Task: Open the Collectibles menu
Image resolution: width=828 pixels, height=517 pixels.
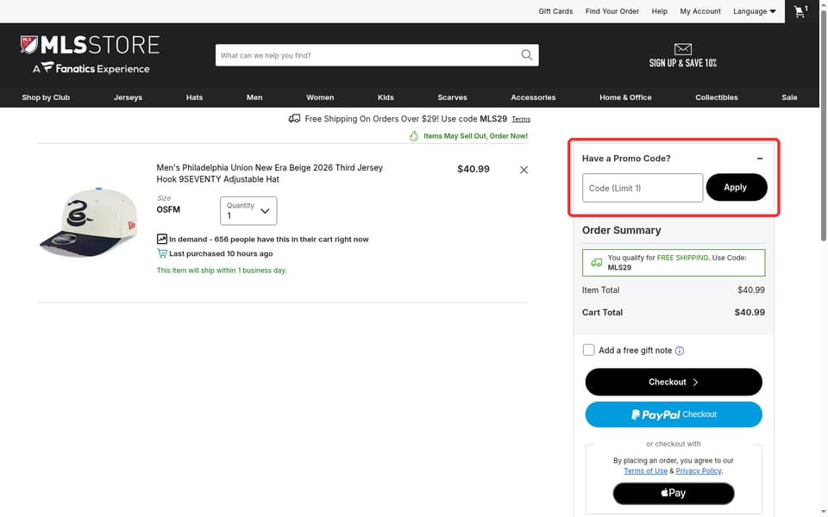Action: pos(716,97)
